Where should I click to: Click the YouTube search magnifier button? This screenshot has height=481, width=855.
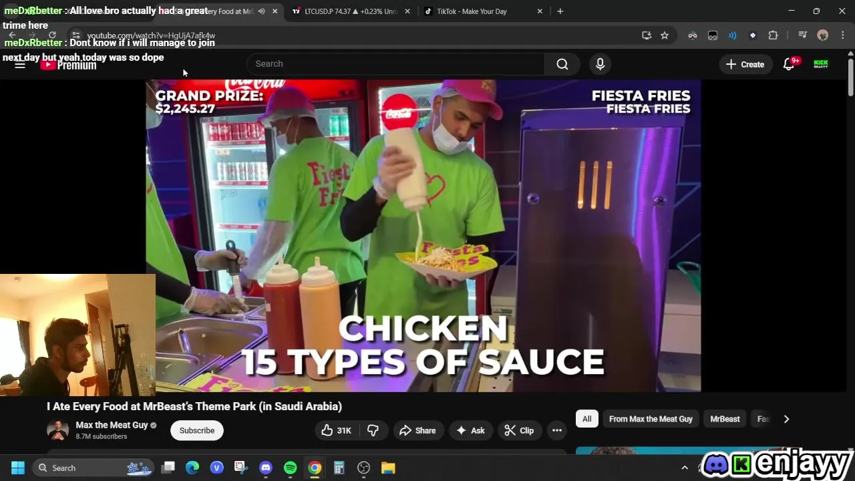coord(562,64)
